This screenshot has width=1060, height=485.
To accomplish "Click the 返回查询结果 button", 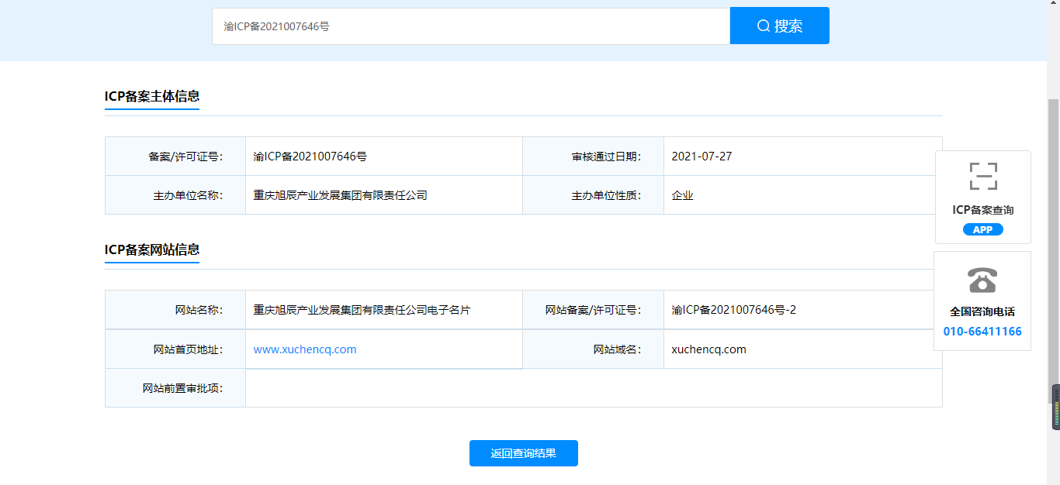I will 524,453.
